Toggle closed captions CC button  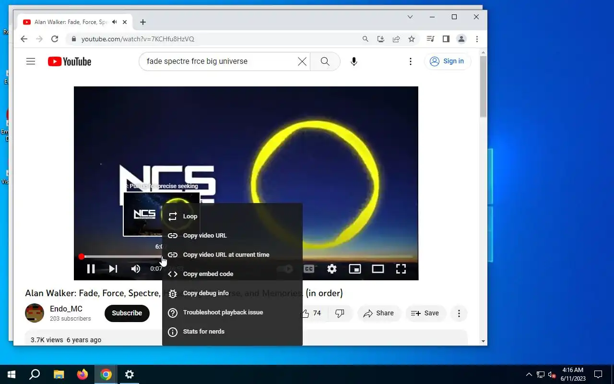pos(309,269)
